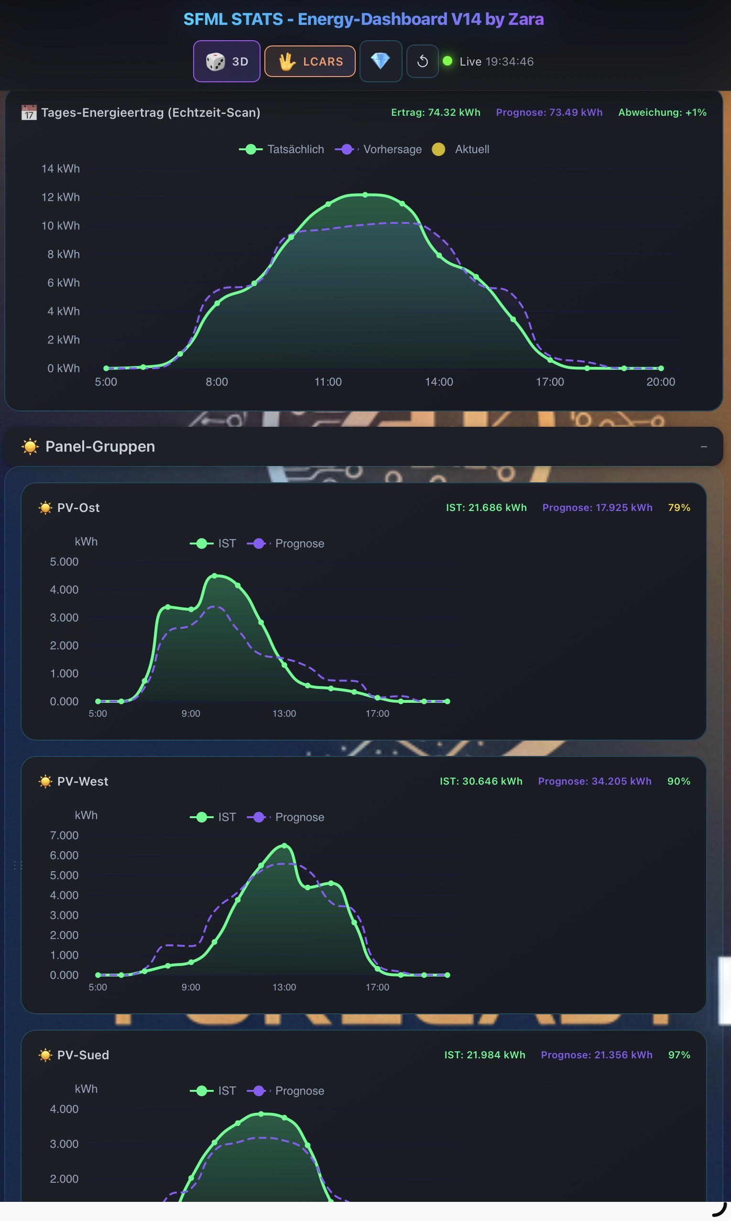Image resolution: width=731 pixels, height=1221 pixels.
Task: Hide the IST series in PV-Ost chart
Action: coord(213,544)
